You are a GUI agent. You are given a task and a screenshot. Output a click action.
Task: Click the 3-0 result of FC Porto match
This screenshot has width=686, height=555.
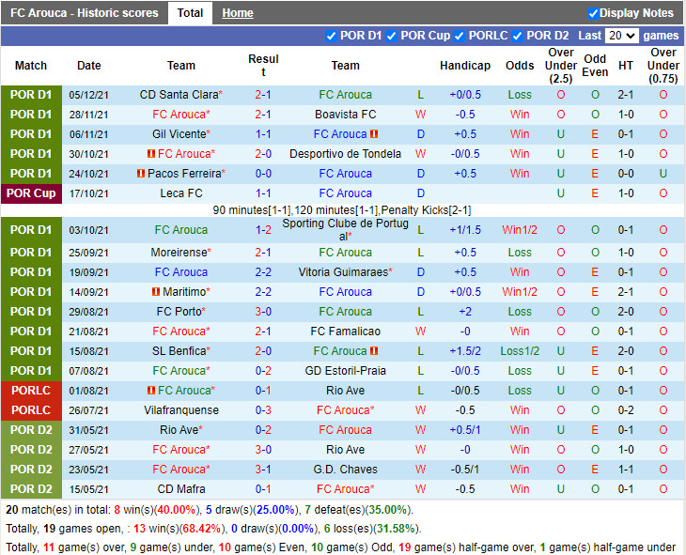pyautogui.click(x=263, y=312)
